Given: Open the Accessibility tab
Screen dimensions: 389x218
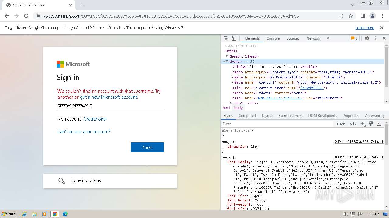Looking at the screenshot, I should pos(375,116).
